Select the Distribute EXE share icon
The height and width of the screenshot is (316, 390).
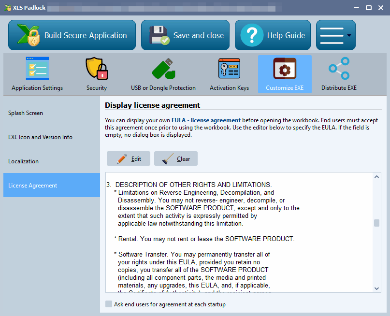pos(339,69)
